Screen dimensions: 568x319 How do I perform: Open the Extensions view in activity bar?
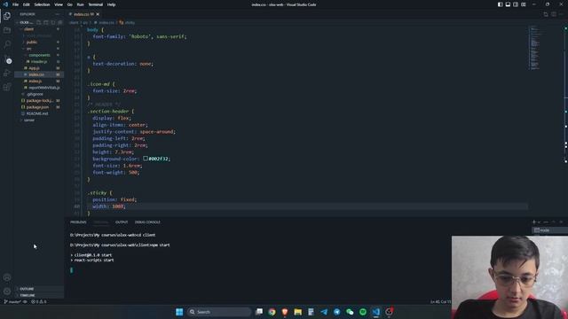tap(7, 87)
